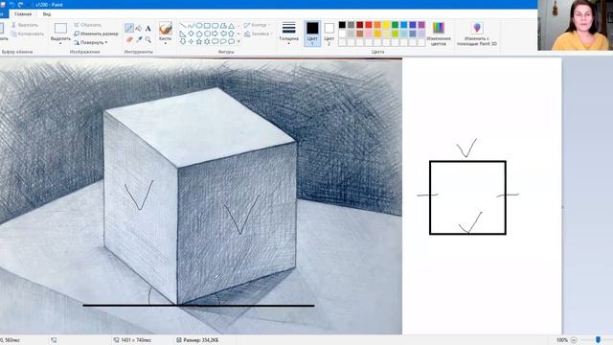Pick the yellow palette swatch

point(386,25)
